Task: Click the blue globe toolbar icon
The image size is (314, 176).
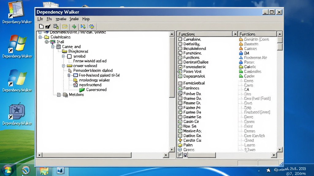Action: pos(83,26)
